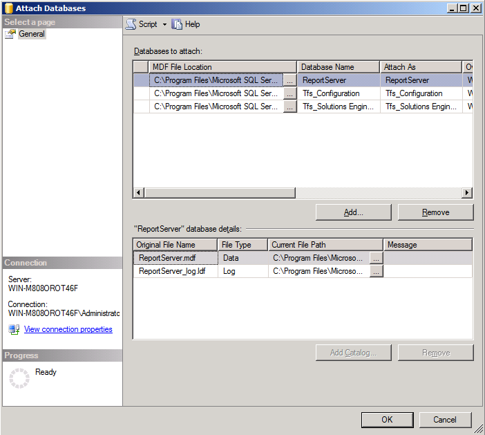This screenshot has width=485, height=435.
Task: Click the File Type column header
Action: coord(242,245)
